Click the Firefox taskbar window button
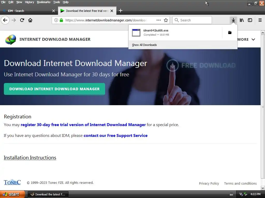The image size is (265, 198). point(48,194)
